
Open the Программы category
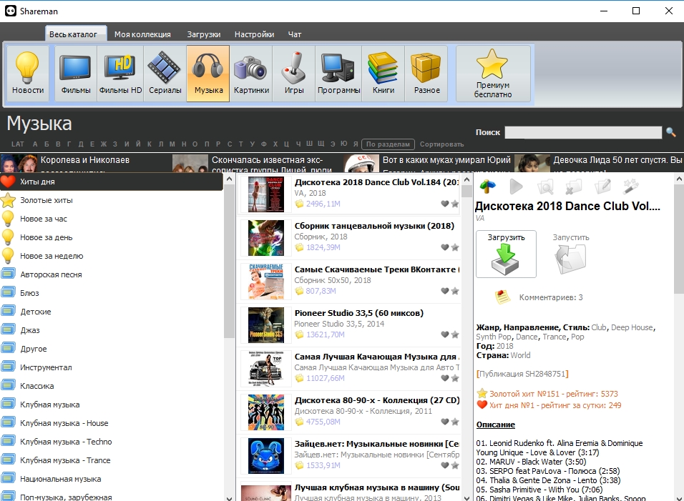tap(338, 73)
